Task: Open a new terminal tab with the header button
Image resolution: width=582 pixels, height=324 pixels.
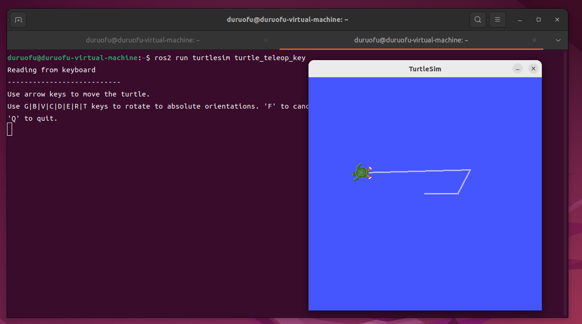Action: (18, 20)
